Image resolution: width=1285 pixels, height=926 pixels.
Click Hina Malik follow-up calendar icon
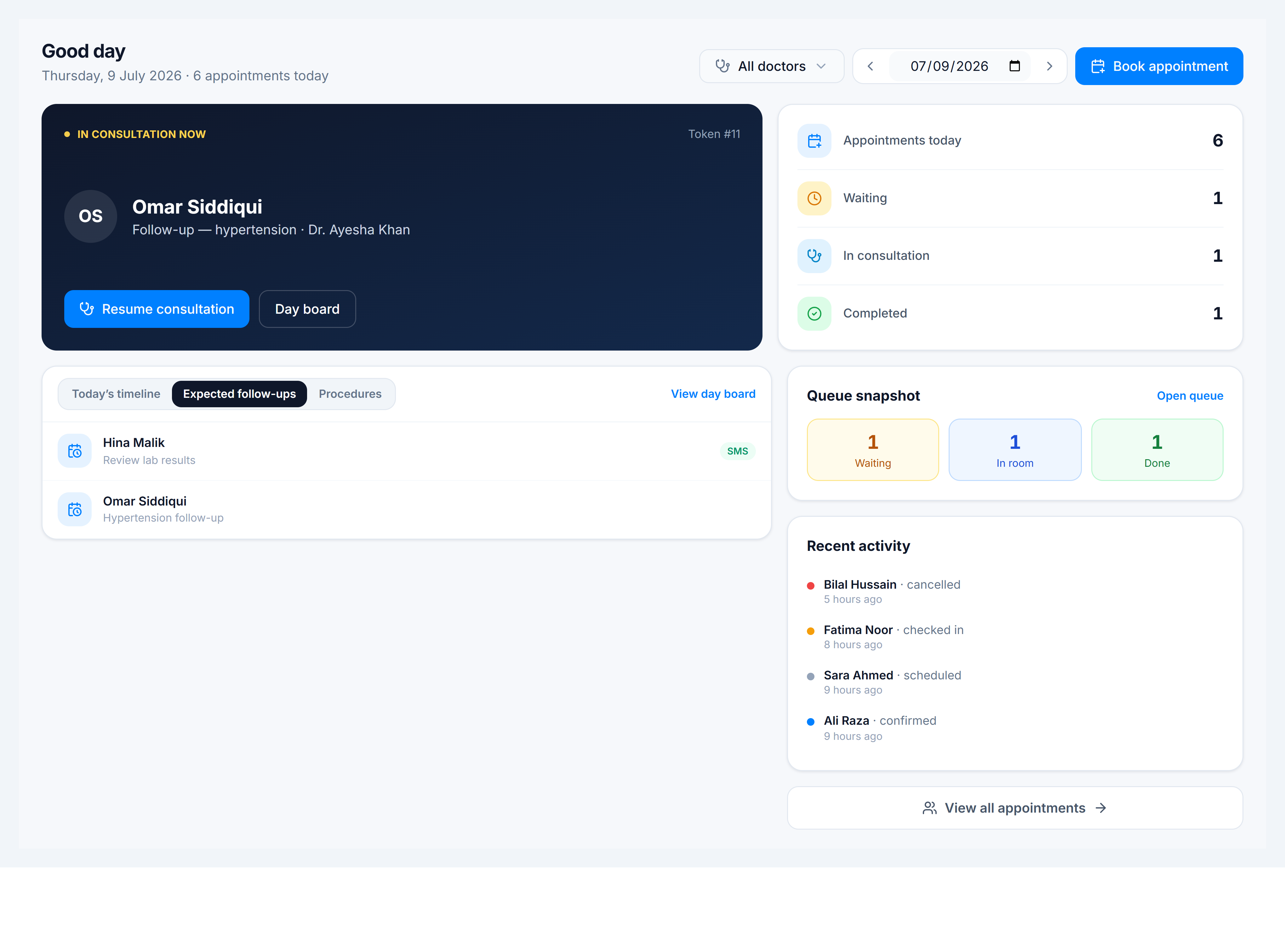75,451
